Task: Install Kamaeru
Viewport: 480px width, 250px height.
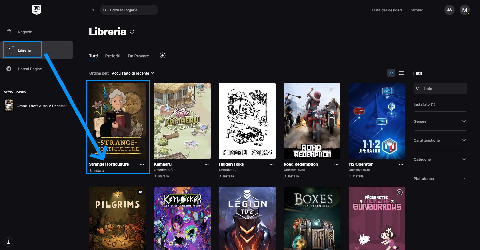Action: [x=161, y=176]
